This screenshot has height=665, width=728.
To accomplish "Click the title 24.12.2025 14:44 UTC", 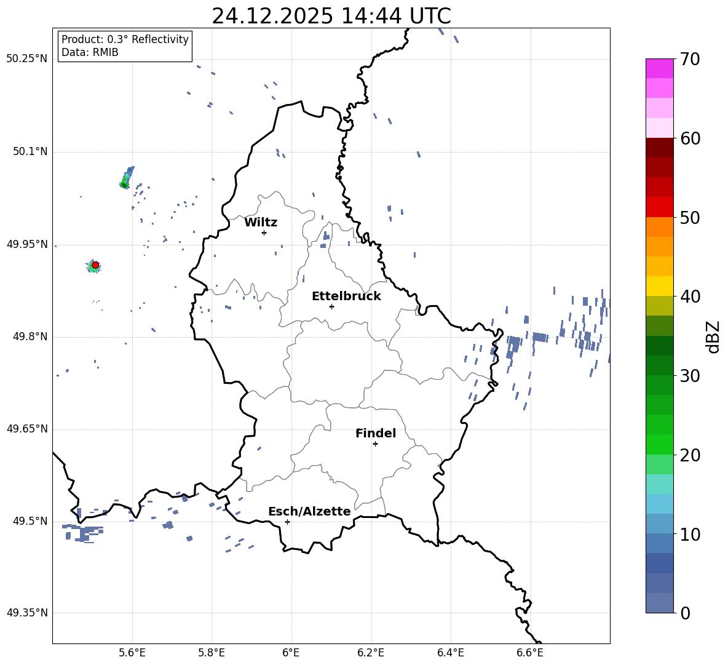I will pyautogui.click(x=331, y=16).
